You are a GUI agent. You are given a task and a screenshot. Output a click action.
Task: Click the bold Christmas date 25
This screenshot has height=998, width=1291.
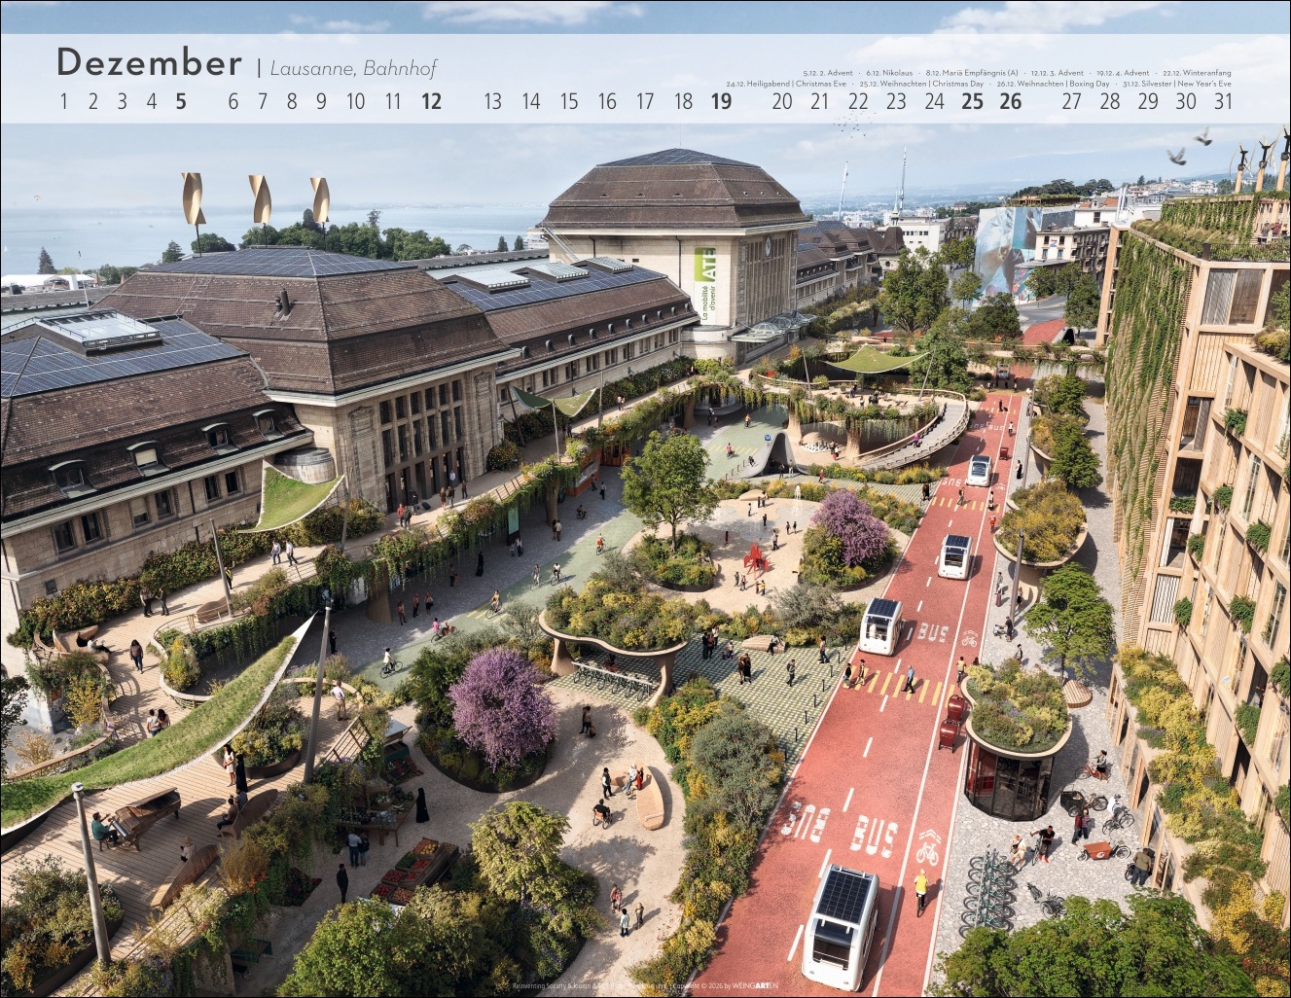[972, 101]
